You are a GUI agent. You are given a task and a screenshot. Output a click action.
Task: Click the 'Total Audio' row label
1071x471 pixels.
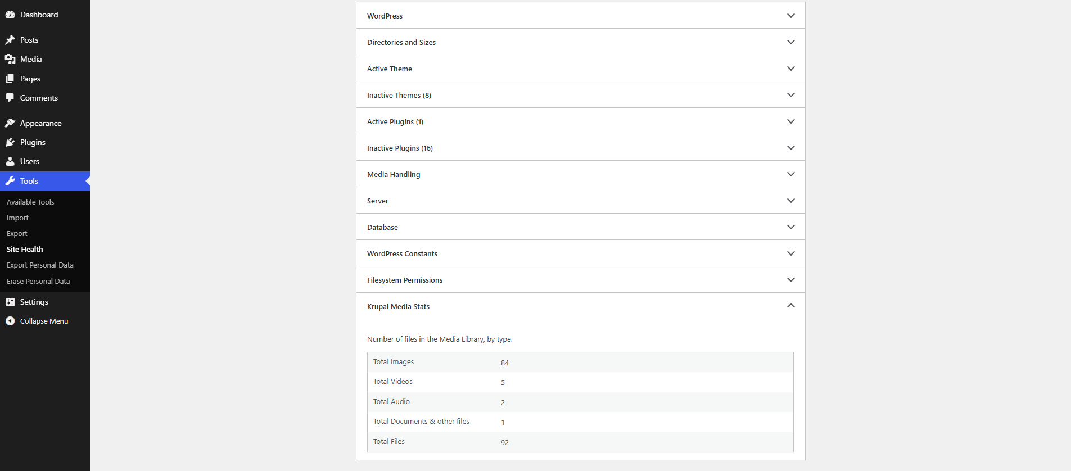click(x=391, y=402)
